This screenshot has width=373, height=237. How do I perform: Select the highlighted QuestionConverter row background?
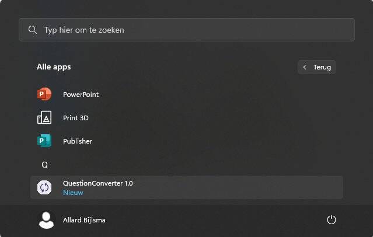tap(187, 187)
